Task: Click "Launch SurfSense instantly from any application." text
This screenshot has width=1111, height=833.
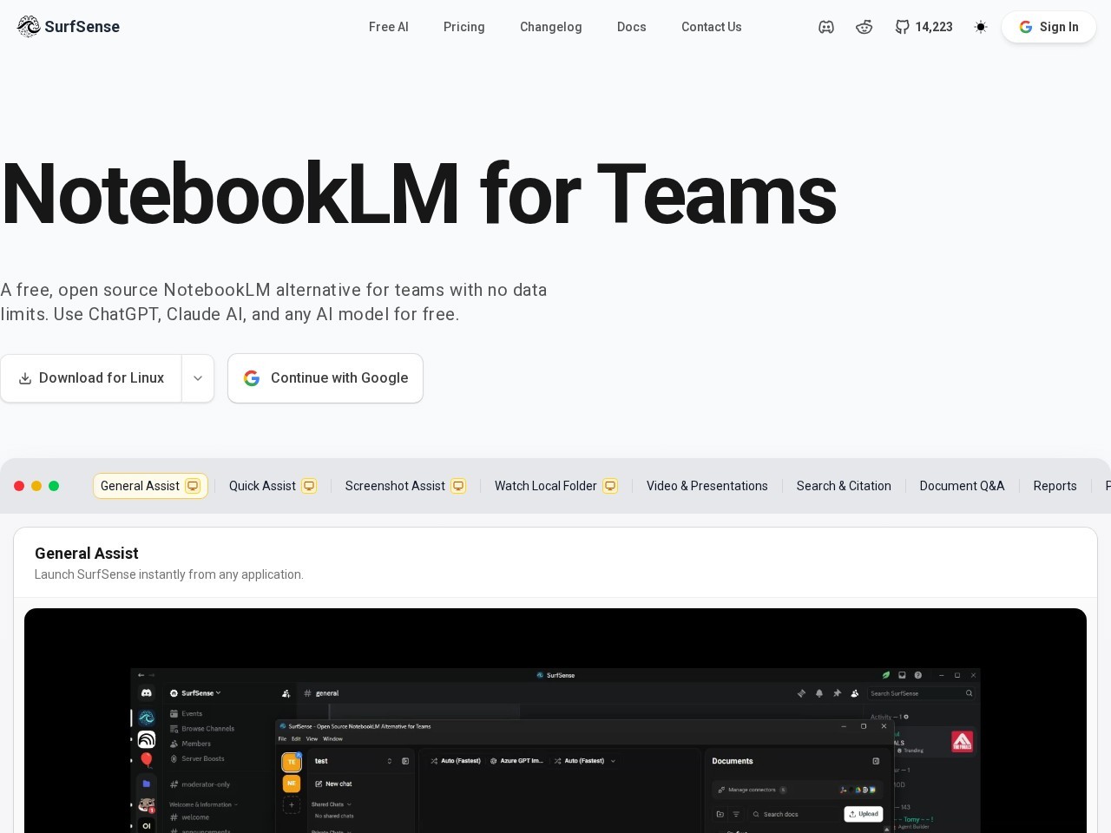Action: click(169, 574)
